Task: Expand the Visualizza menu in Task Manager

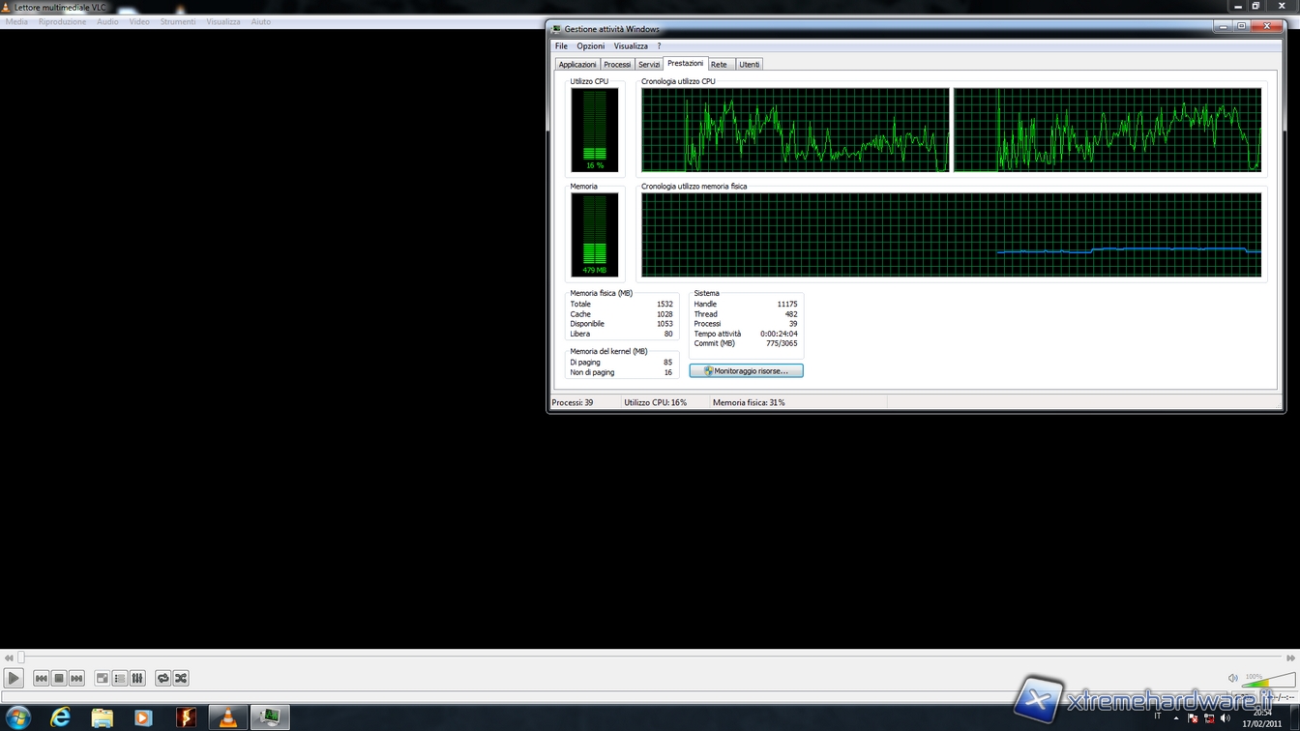Action: tap(631, 46)
